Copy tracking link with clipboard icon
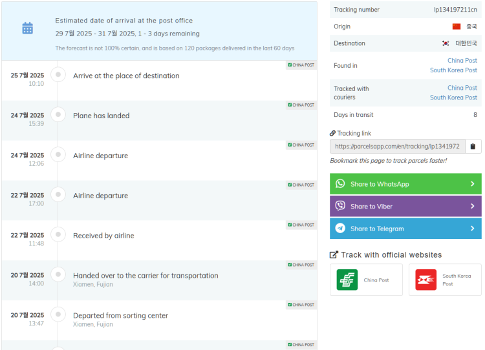The image size is (485, 350). pos(473,147)
